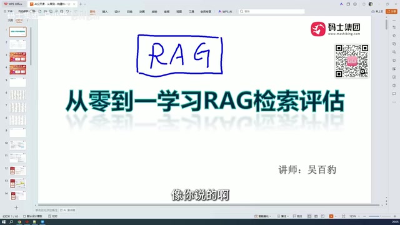Select the 切换 ribbon tab
The height and width of the screenshot is (225, 400).
(x=129, y=11)
